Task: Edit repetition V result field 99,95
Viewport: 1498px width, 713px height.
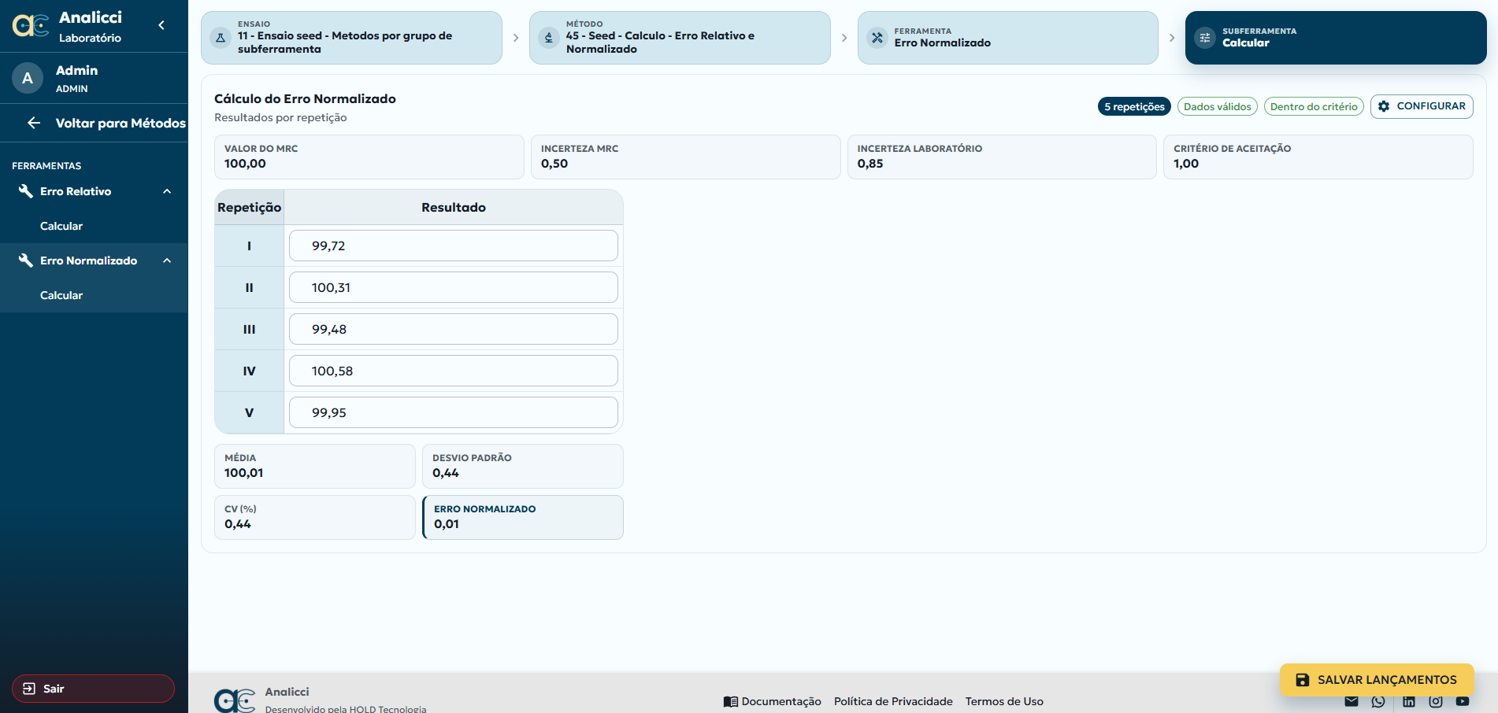Action: point(454,412)
